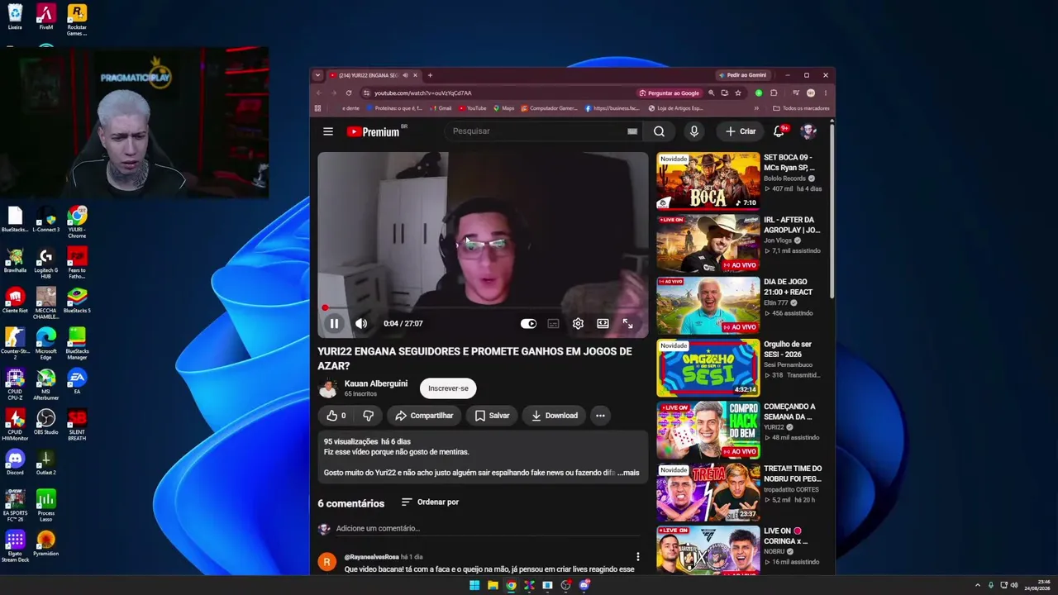Open the Chrome apps grid shortcut
1058x595 pixels.
coord(317,108)
